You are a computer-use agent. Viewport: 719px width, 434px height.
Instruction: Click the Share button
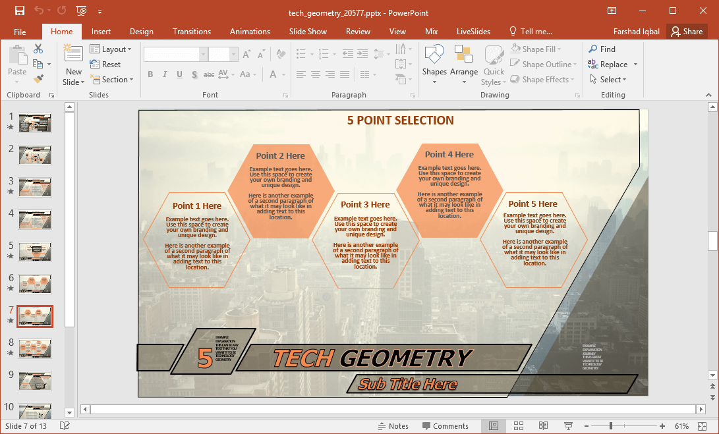687,32
